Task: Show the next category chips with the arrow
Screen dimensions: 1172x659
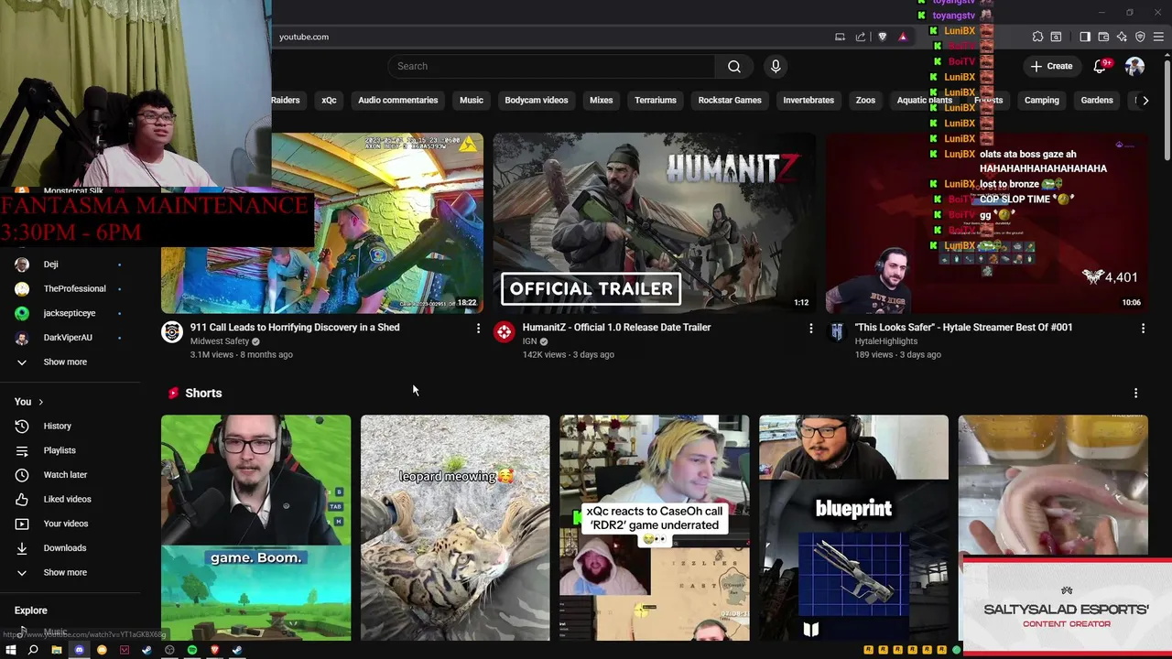Action: coord(1145,100)
